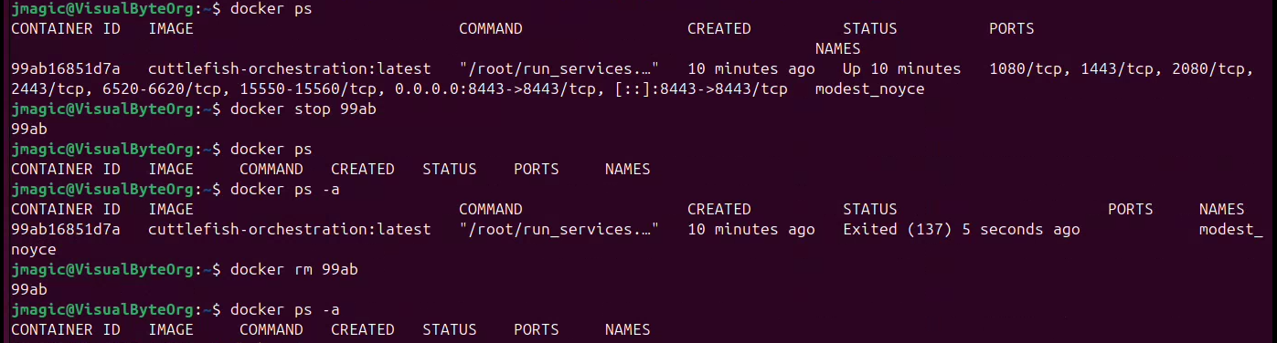Click the cuttlefish-orchestration:latest image name in first listing
The width and height of the screenshot is (1277, 343).
289,69
